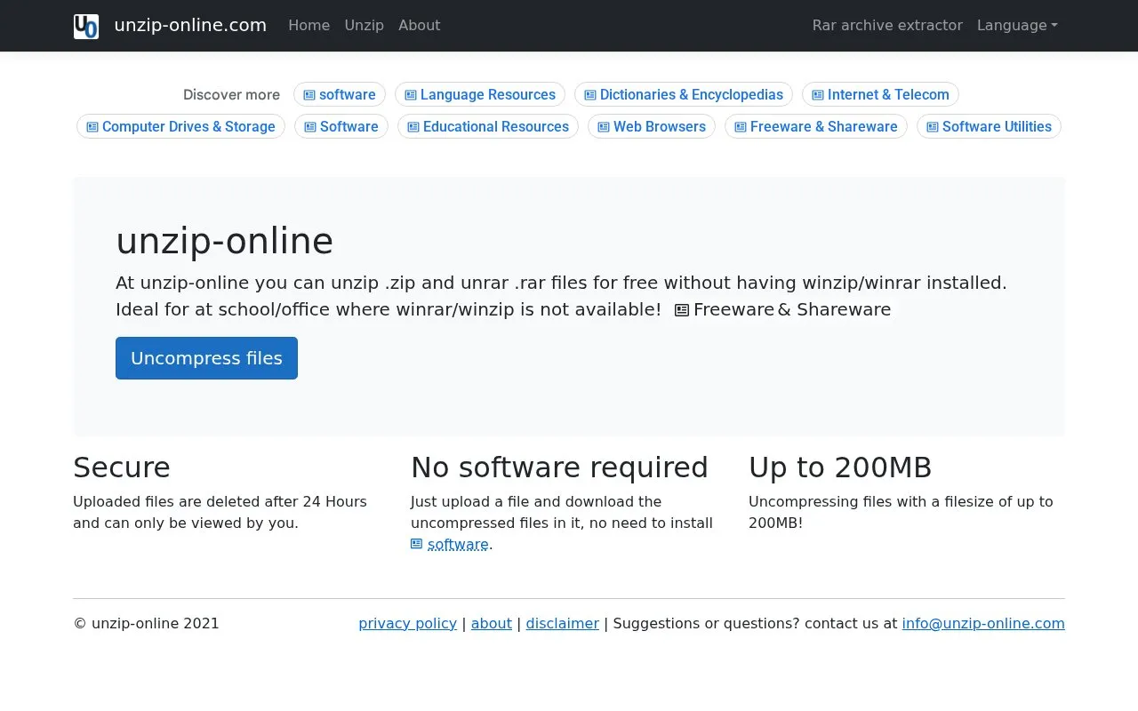
Task: Choose the Internet & Telecom chip
Action: (880, 94)
